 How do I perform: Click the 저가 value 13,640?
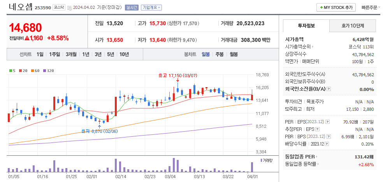coord(158,40)
